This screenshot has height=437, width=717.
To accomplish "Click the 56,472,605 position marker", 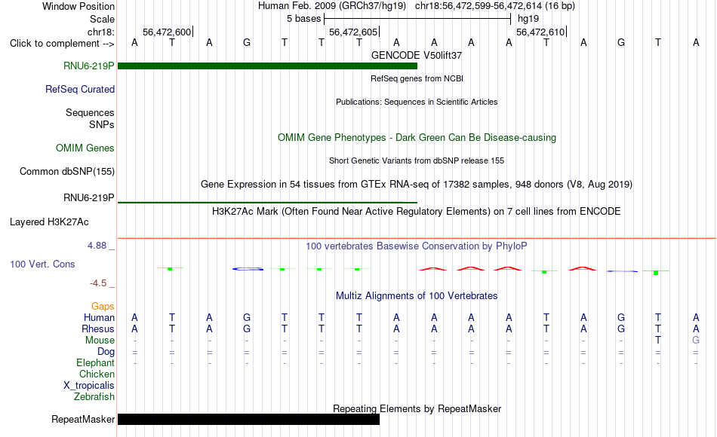I will (x=353, y=32).
